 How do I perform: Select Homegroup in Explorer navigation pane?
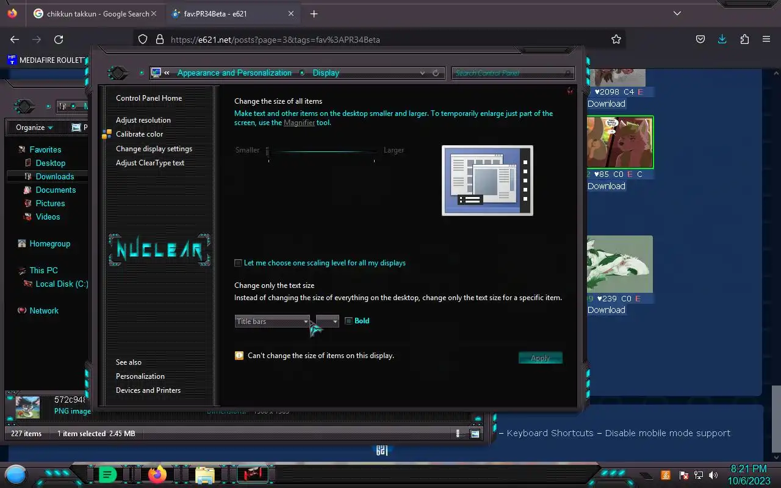click(49, 243)
